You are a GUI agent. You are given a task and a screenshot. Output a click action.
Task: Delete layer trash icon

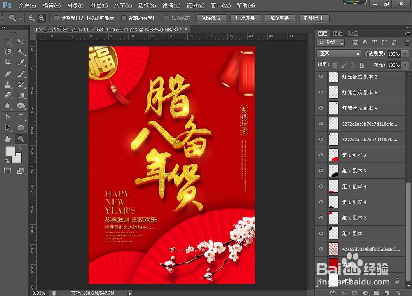tap(398, 293)
